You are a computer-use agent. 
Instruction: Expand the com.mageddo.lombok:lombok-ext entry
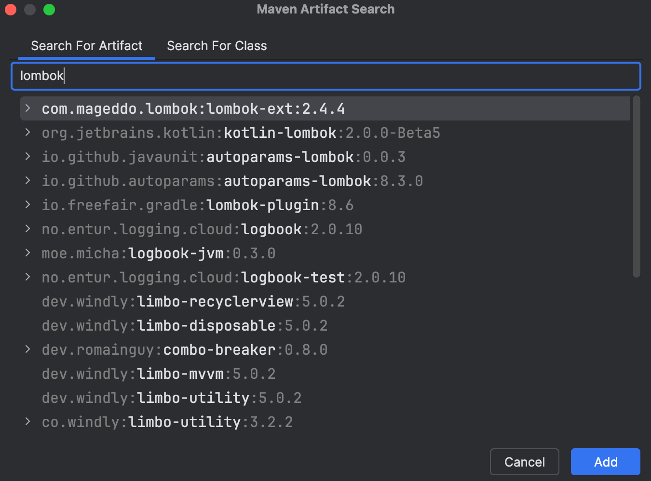(27, 108)
